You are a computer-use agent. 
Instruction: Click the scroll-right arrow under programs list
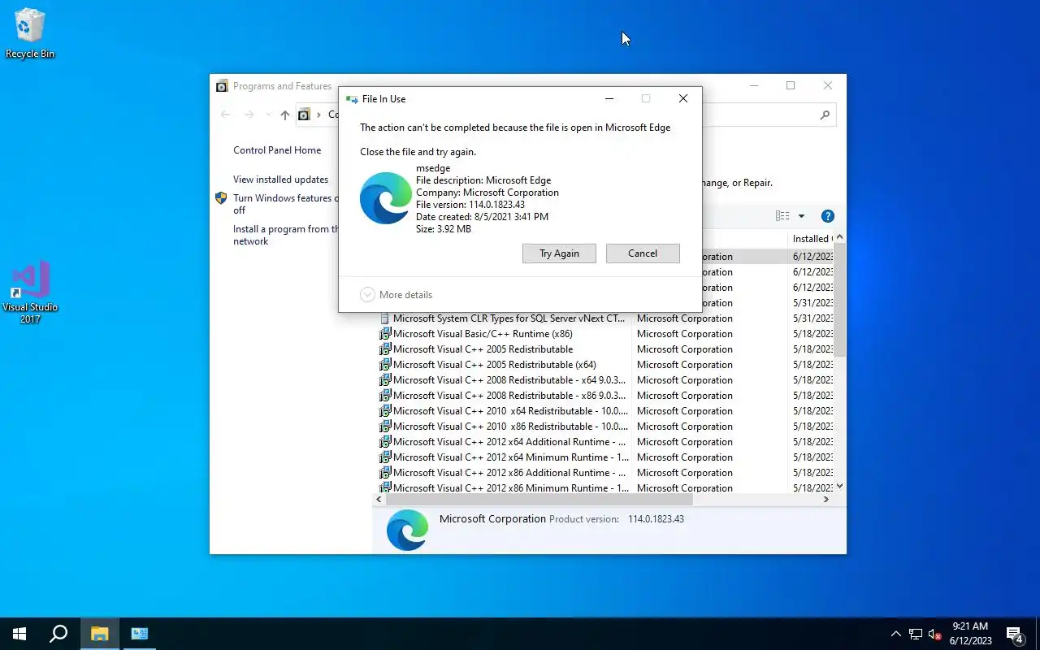coord(826,499)
